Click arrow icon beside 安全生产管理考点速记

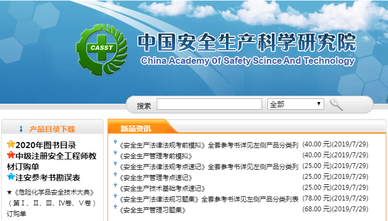click(115, 174)
